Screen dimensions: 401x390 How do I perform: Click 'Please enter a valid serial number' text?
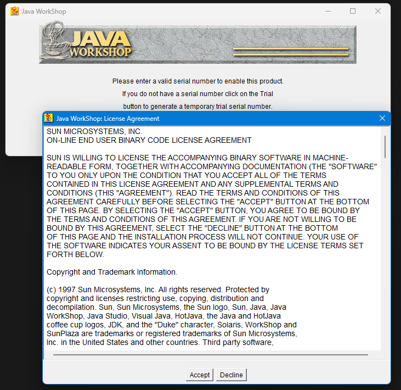197,81
